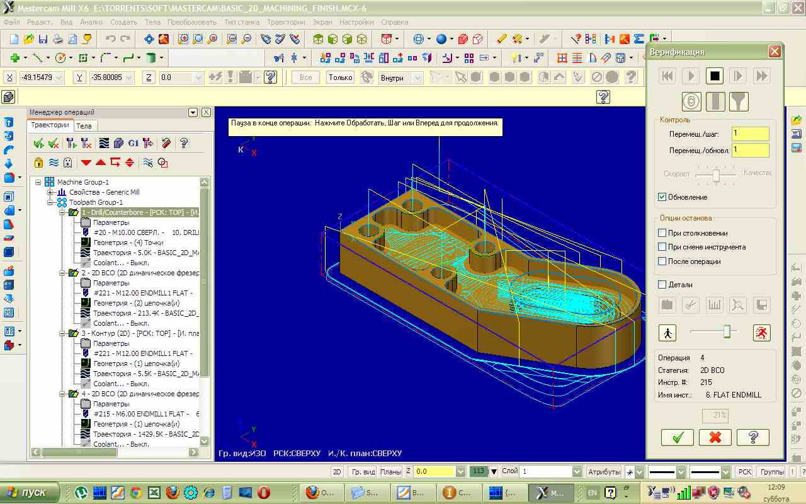
Task: Collapse the 3 - Контур (2D) operation
Action: tap(62, 333)
